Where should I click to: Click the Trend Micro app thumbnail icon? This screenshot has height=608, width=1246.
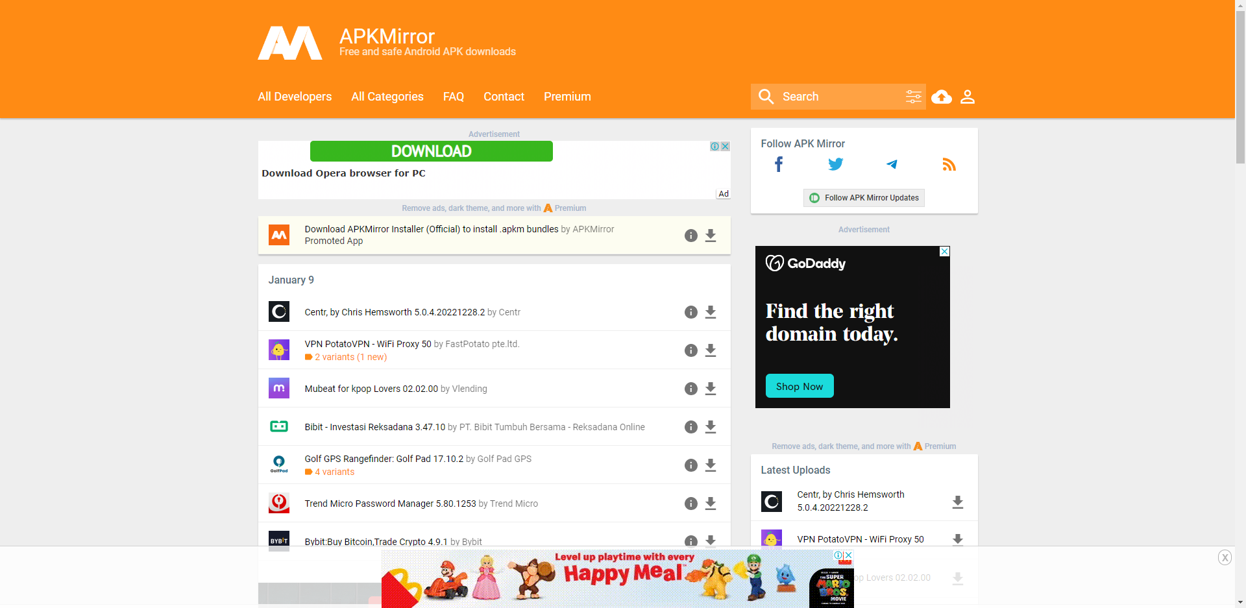click(279, 503)
